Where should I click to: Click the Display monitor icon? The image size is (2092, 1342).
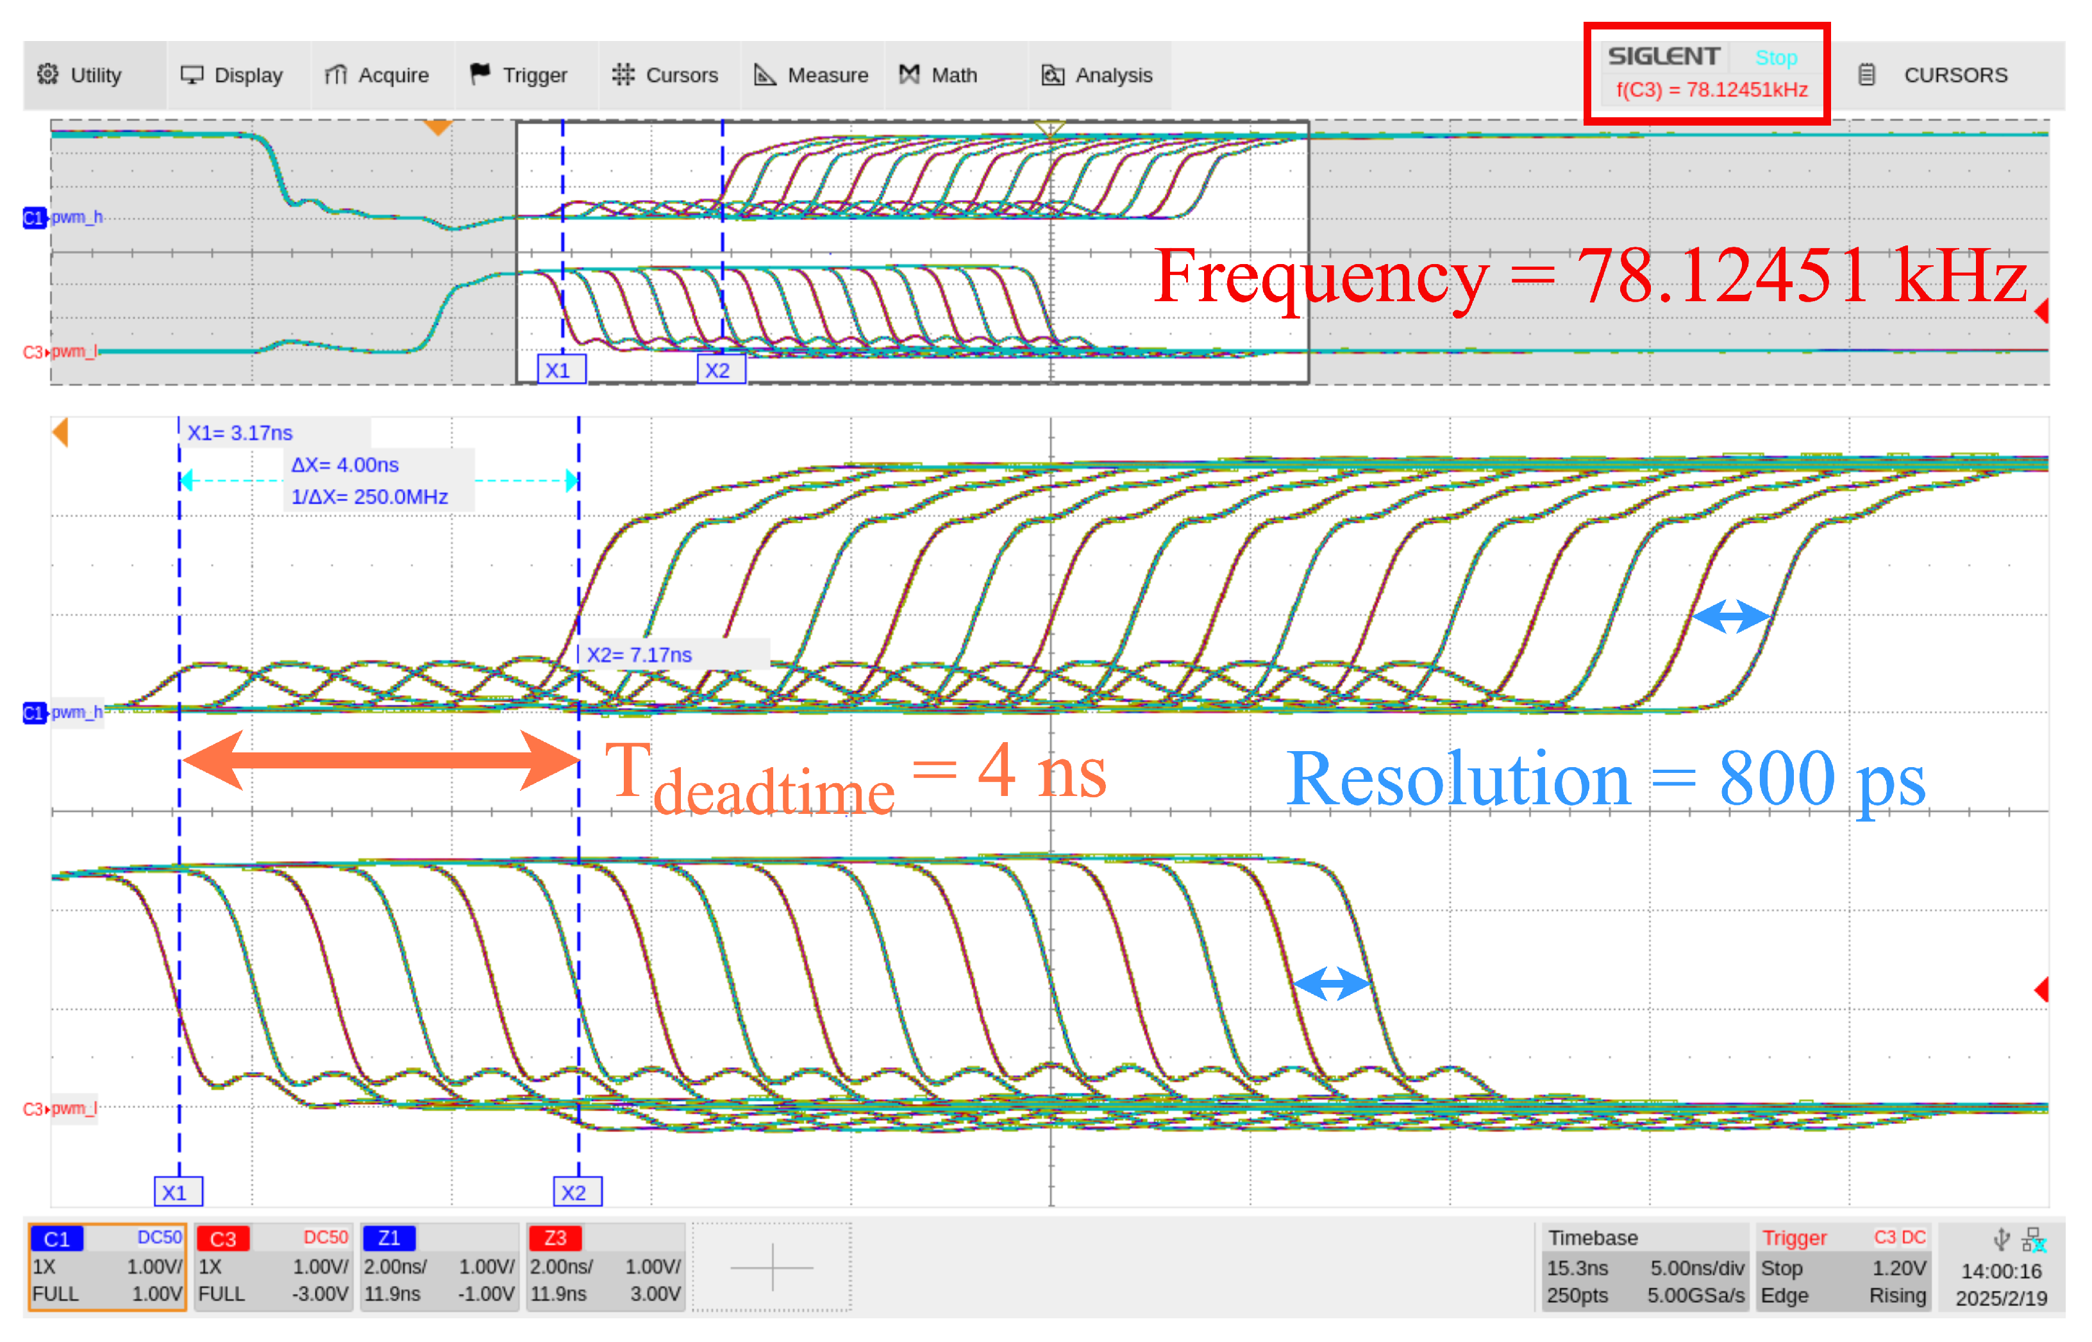pyautogui.click(x=191, y=75)
